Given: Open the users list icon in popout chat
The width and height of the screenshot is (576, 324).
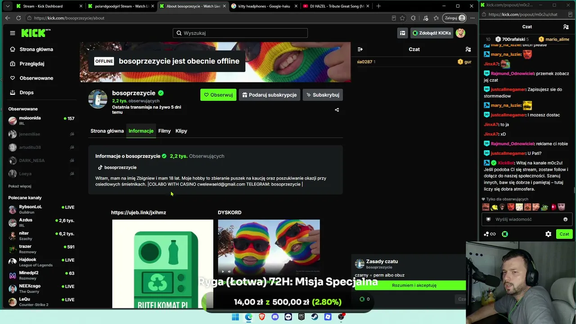Looking at the screenshot, I should pyautogui.click(x=566, y=27).
